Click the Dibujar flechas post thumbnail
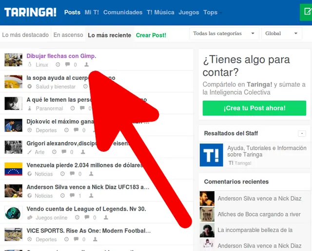The image size is (312, 251). coord(14,59)
